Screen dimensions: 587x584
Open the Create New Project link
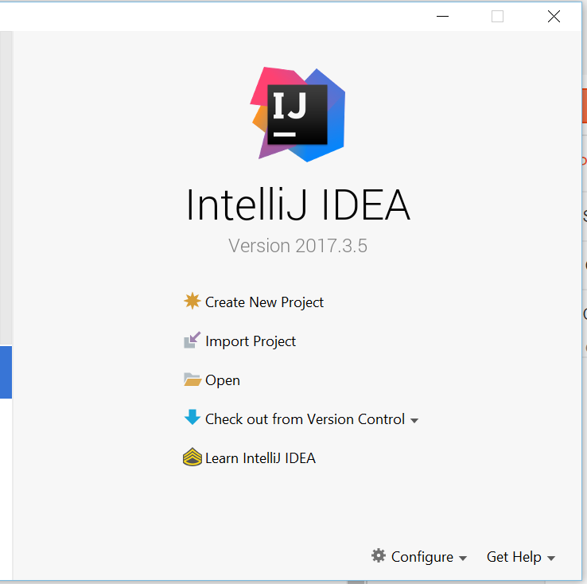(264, 302)
